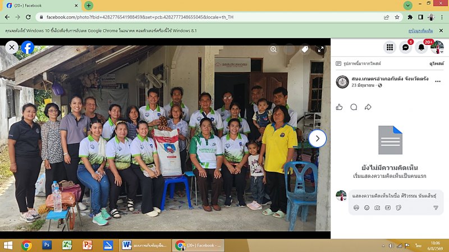
Task: Focus the comment input field
Action: [x=394, y=196]
